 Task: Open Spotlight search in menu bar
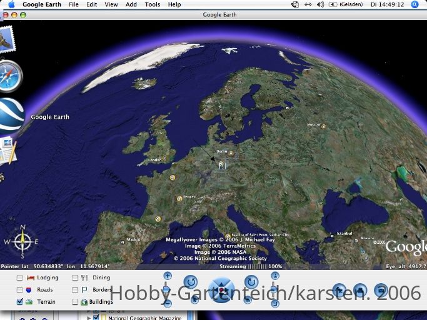pyautogui.click(x=414, y=4)
